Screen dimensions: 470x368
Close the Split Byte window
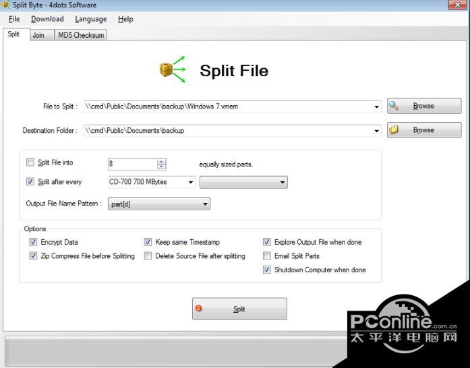[458, 5]
